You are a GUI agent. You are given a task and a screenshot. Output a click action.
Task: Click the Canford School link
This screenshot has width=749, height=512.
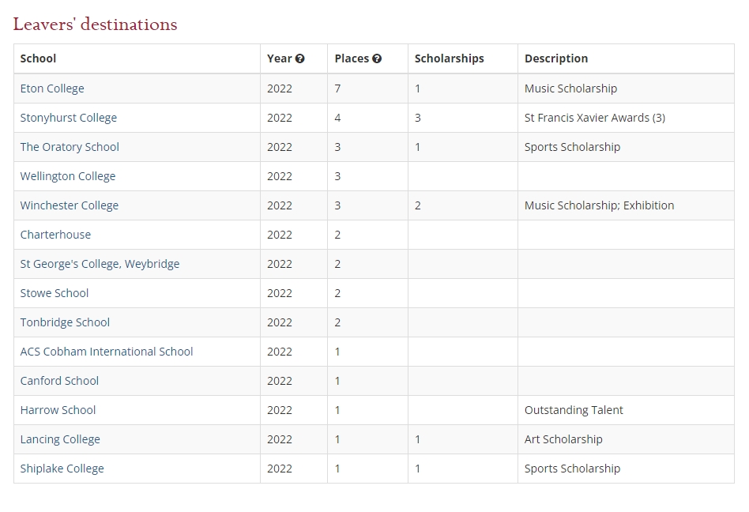pos(59,381)
